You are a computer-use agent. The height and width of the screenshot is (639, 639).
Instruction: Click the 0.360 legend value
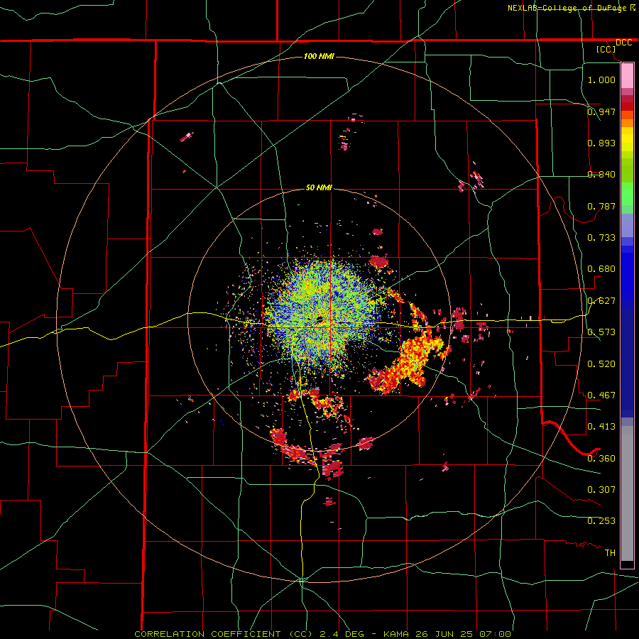pyautogui.click(x=601, y=459)
